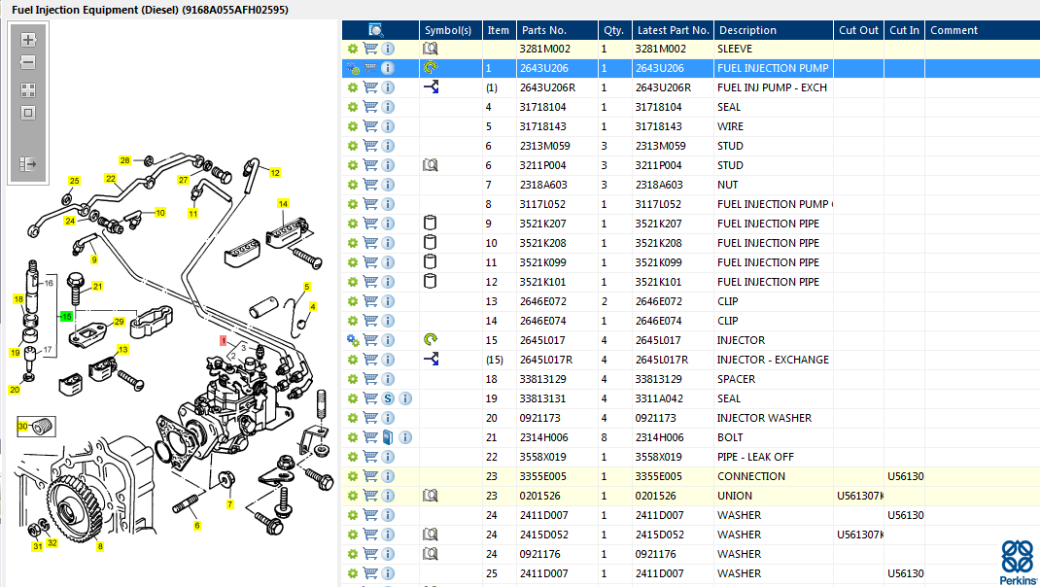Image resolution: width=1040 pixels, height=587 pixels.
Task: Select callout 21 in the diagram
Action: tap(97, 287)
